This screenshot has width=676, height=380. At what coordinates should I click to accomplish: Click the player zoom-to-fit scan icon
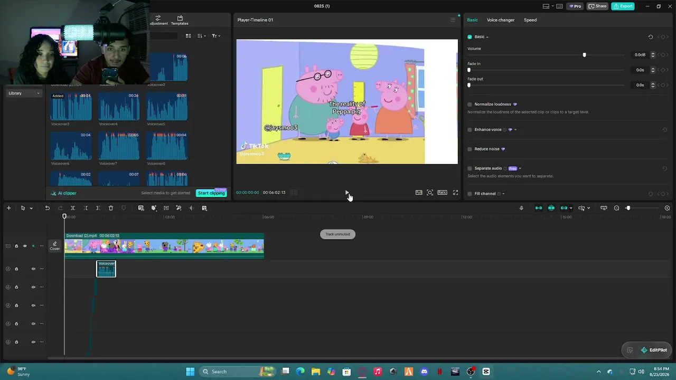430,193
